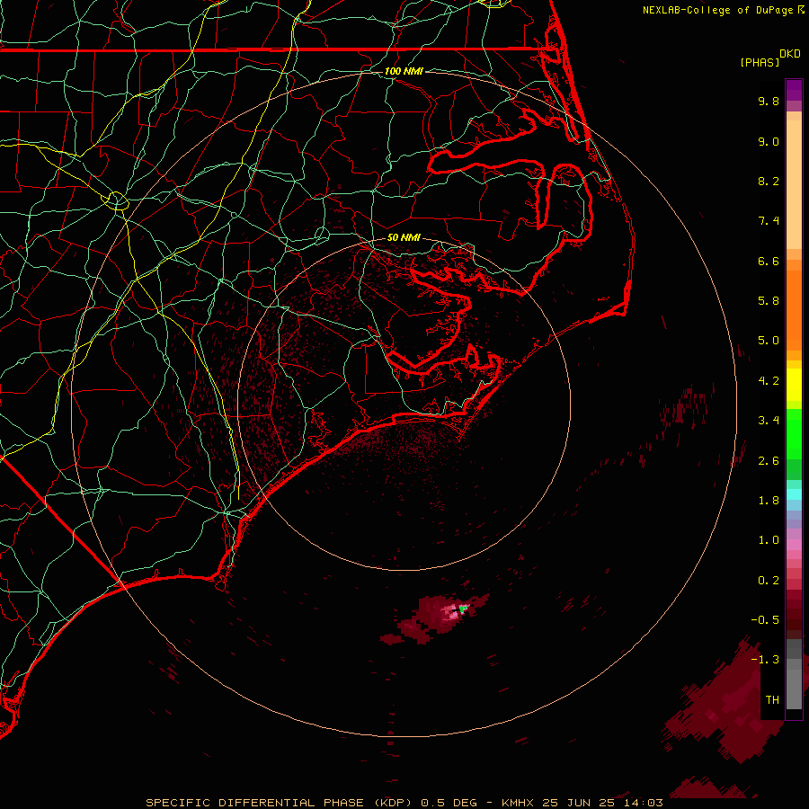The height and width of the screenshot is (809, 809).
Task: Click the 5.0 scale value
Action: [769, 341]
